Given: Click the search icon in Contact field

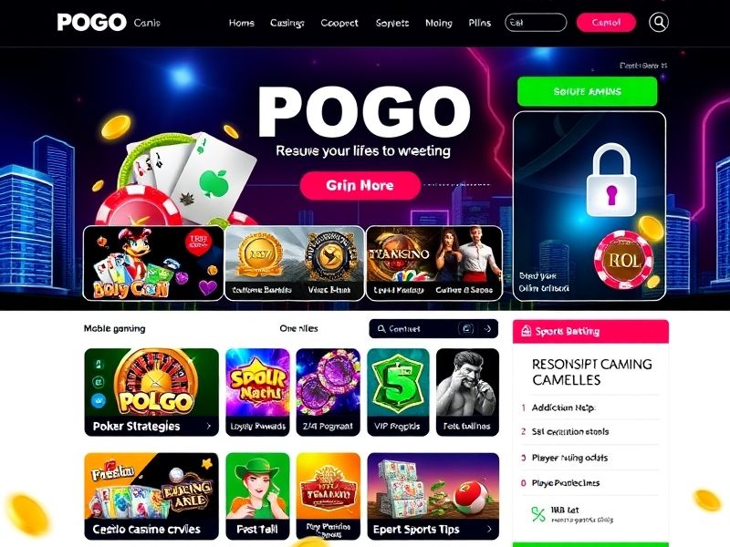Looking at the screenshot, I should click(x=381, y=329).
